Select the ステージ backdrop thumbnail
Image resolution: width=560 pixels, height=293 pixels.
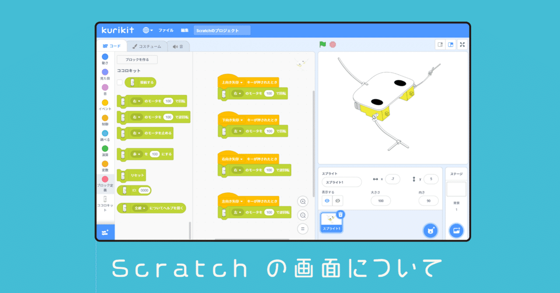456,189
